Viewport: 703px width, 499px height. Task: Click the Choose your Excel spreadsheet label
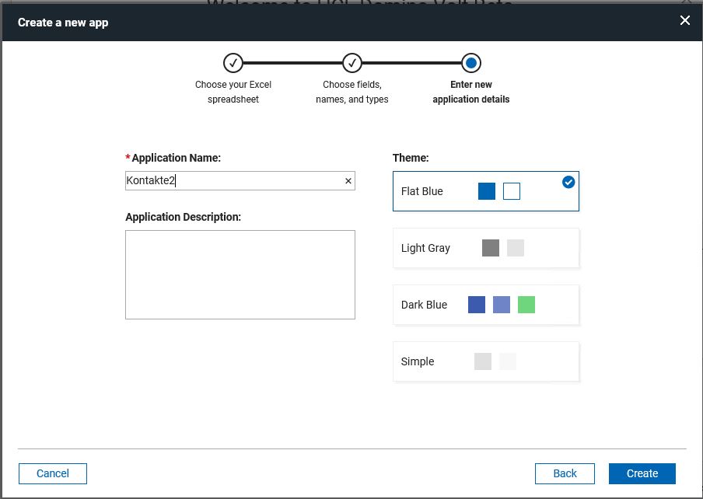click(233, 92)
